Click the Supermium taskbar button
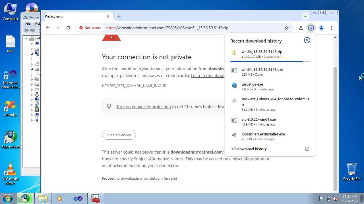364x204 pixels. tap(25, 198)
